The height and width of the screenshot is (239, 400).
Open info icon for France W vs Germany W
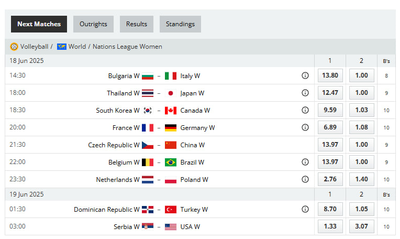[305, 127]
